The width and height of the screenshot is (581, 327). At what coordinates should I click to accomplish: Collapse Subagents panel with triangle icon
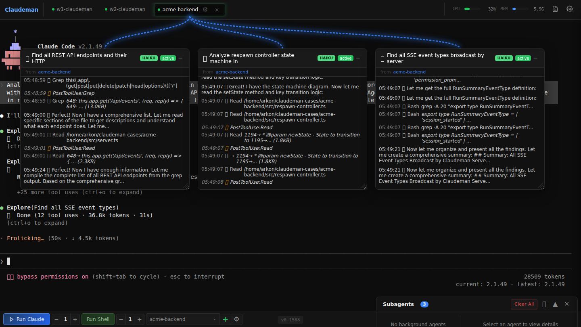coord(555,304)
